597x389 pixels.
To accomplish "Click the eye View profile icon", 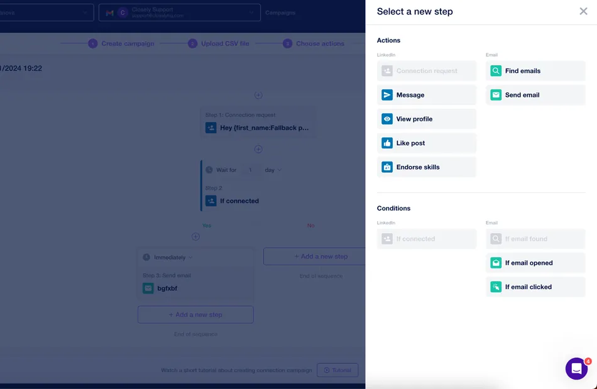I will (387, 119).
